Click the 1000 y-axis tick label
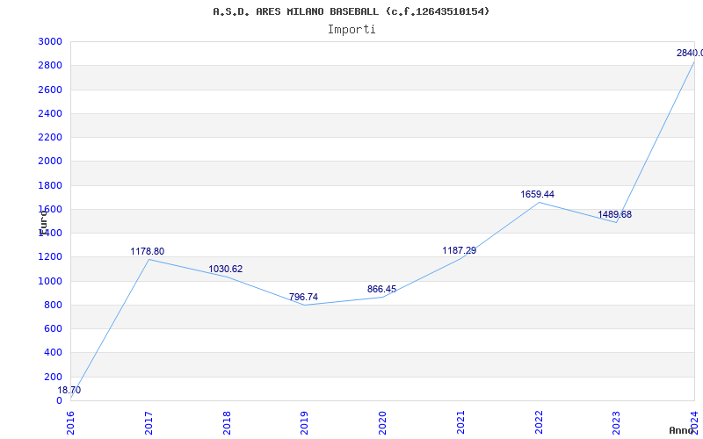Viewport: 703px width, 439px height. pyautogui.click(x=50, y=281)
